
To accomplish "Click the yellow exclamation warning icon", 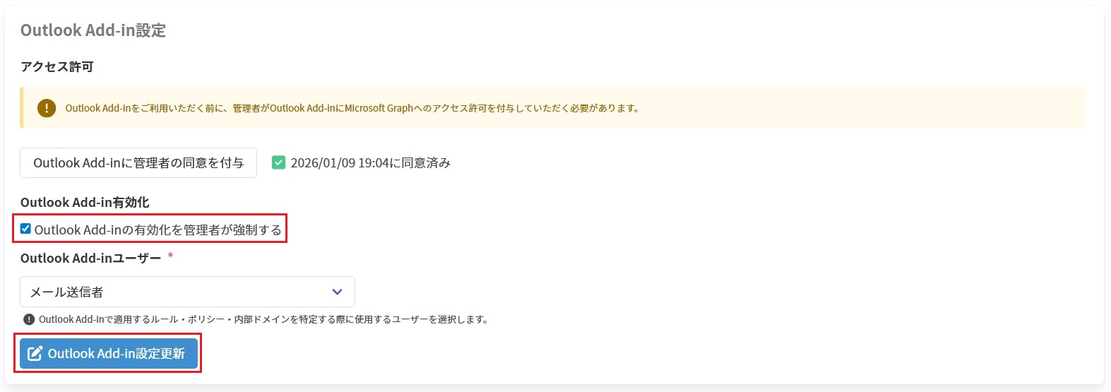I will [x=47, y=108].
